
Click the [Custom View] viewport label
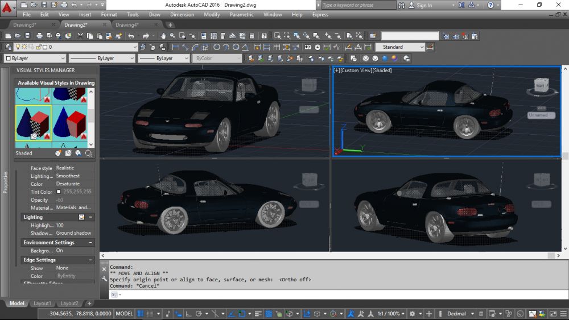(x=357, y=70)
